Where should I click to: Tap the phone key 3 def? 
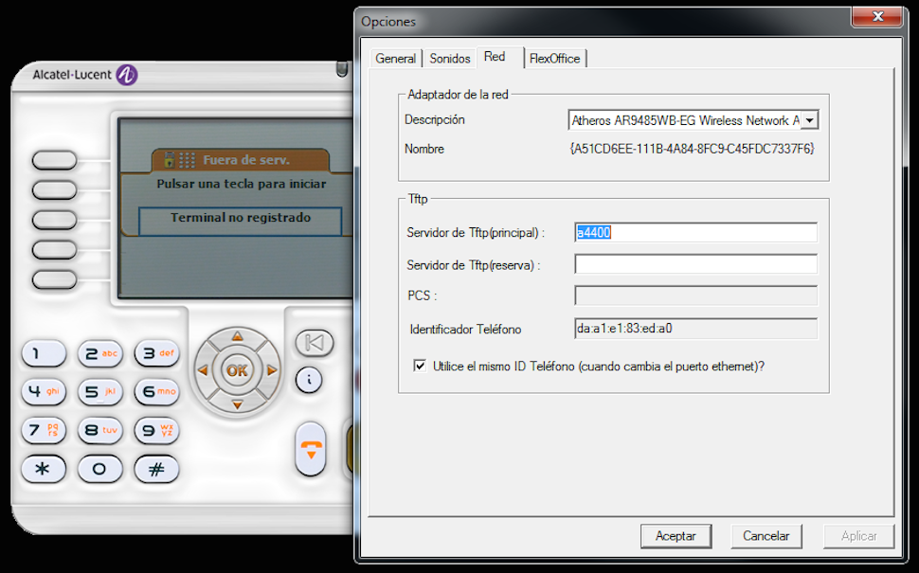click(x=157, y=353)
